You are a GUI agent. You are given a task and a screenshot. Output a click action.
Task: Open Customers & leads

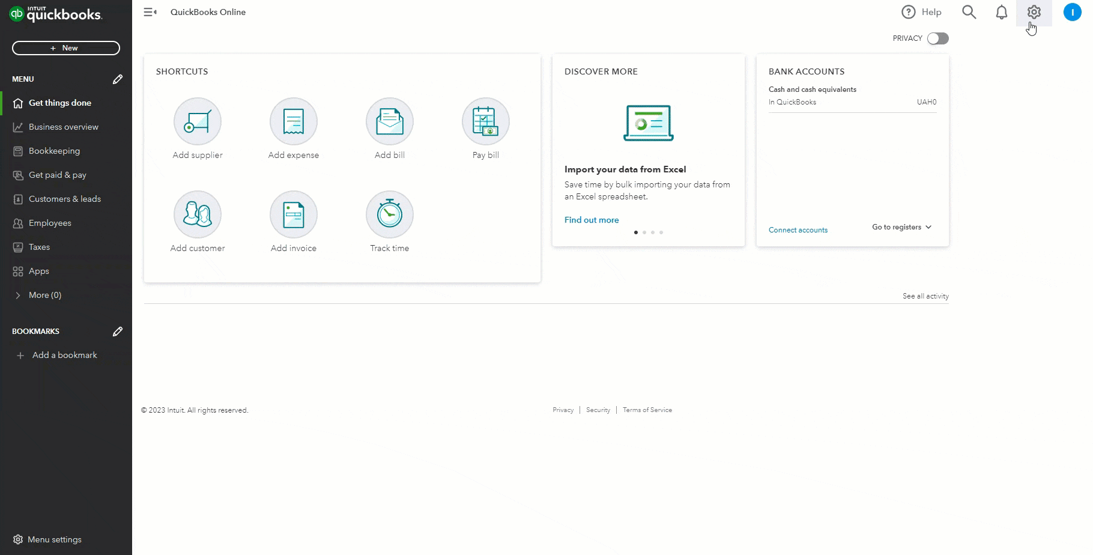coord(66,199)
